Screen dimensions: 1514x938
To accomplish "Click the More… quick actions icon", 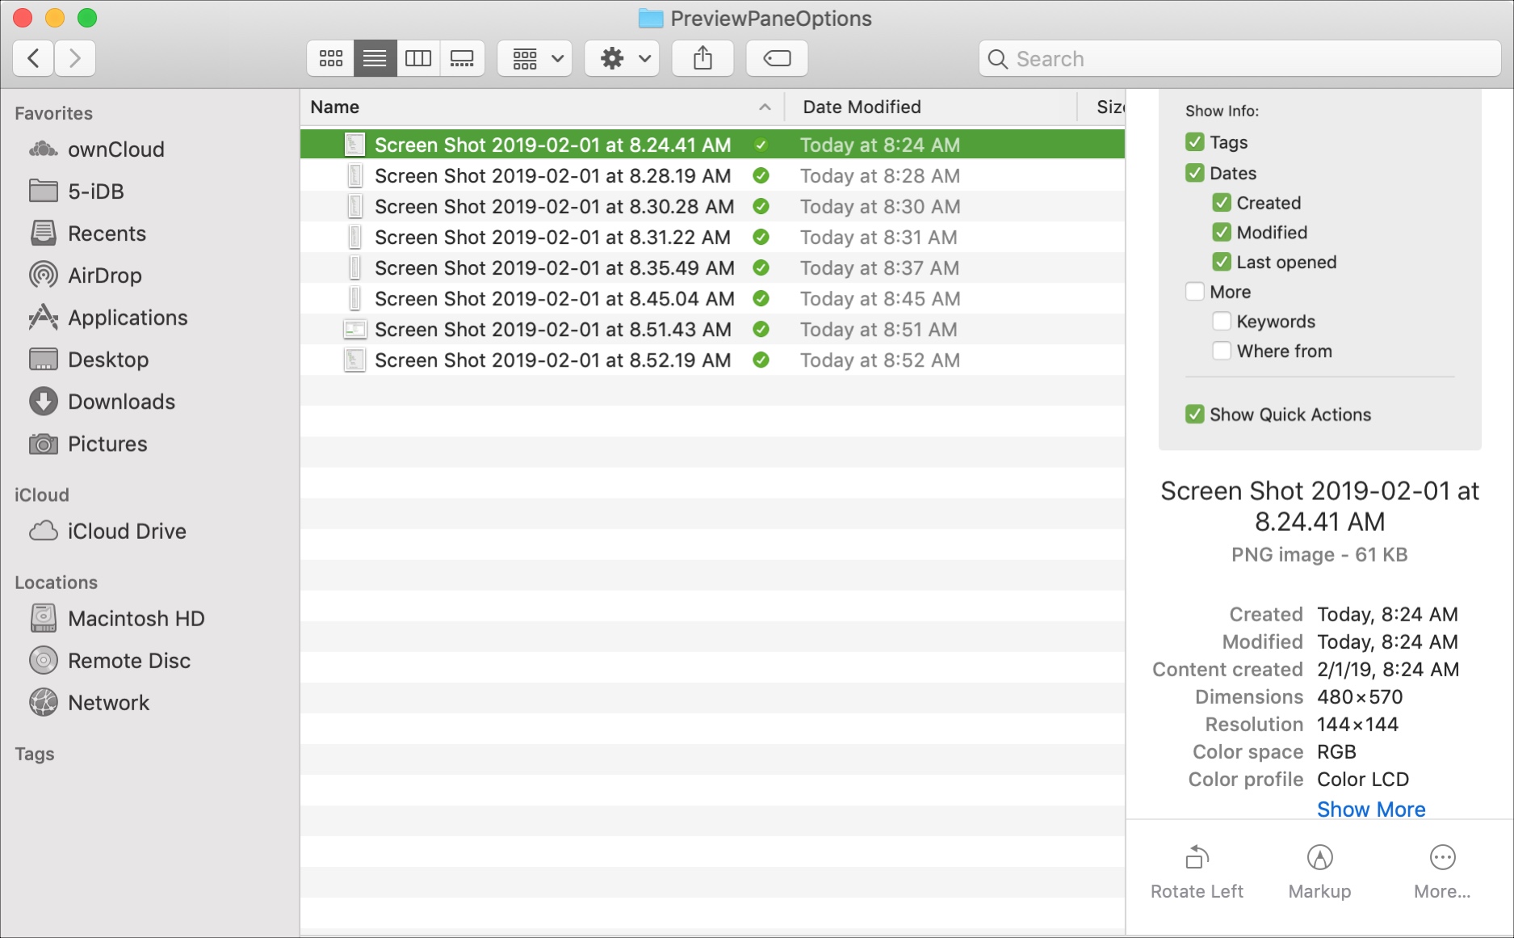I will pos(1442,870).
